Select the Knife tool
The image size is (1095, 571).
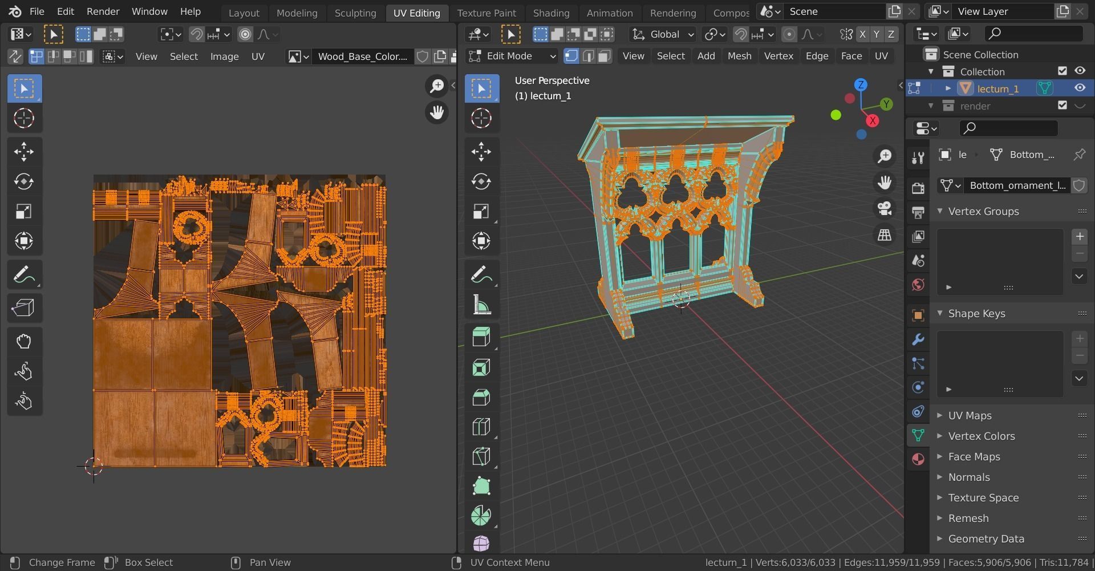pyautogui.click(x=481, y=456)
